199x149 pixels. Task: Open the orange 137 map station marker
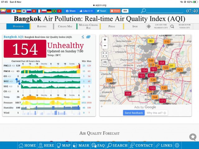[164, 88]
